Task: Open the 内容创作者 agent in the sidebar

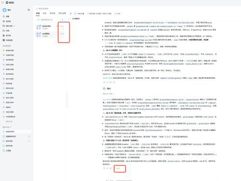Action: (9, 55)
